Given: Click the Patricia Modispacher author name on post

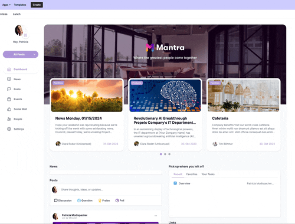Looking at the screenshot, I should tap(74, 215).
